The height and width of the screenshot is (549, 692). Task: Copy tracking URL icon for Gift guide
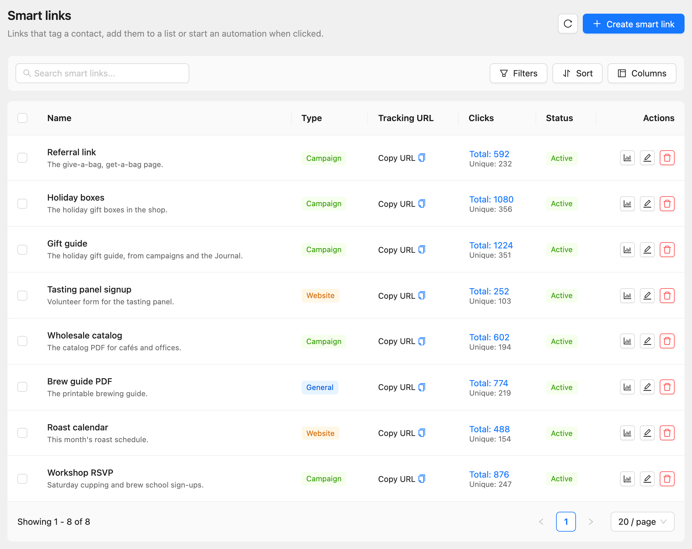pos(422,250)
